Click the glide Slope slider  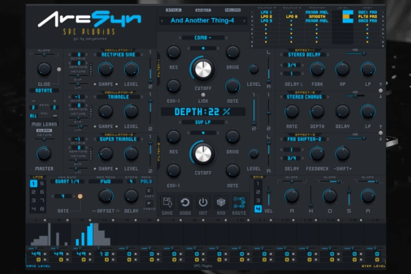pos(44,55)
